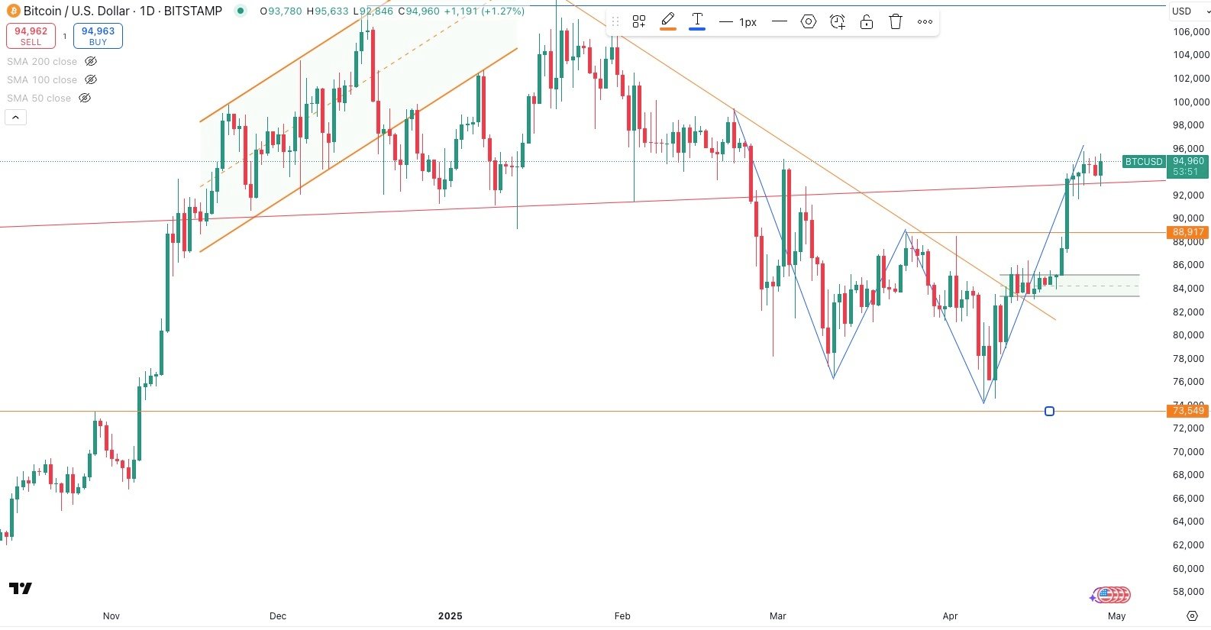Screen dimensions: 1211x630
Task: Toggle visibility eye for SMA 50 close
Action: 85,98
